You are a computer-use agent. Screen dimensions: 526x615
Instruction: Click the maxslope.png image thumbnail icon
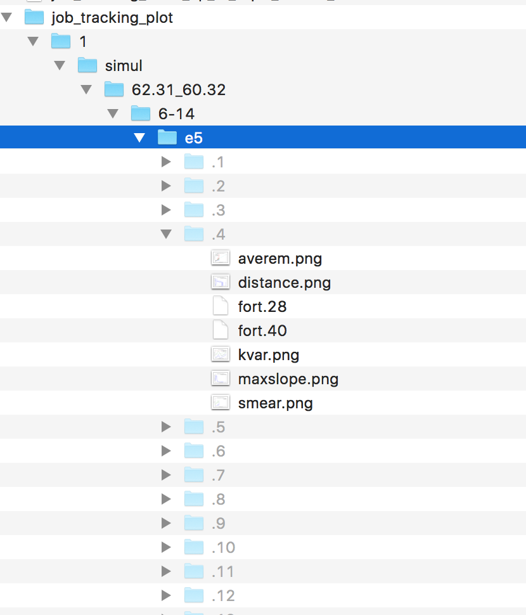[x=221, y=379]
